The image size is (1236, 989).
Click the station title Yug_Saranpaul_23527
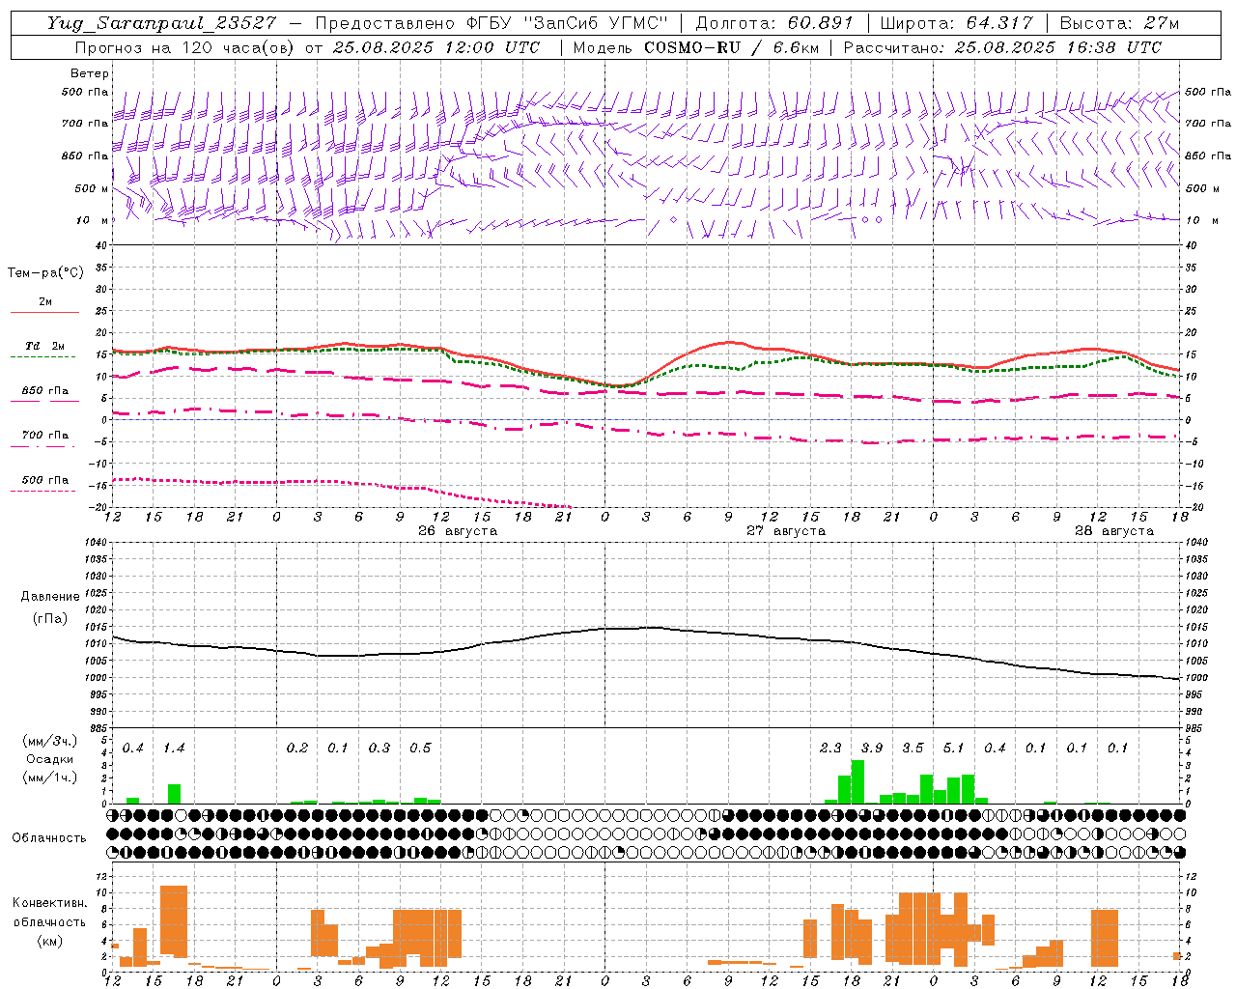161,23
